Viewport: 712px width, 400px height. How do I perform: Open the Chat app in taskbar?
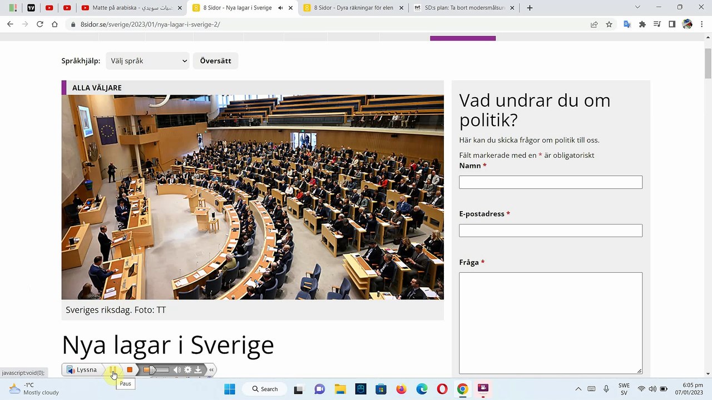[x=320, y=389]
